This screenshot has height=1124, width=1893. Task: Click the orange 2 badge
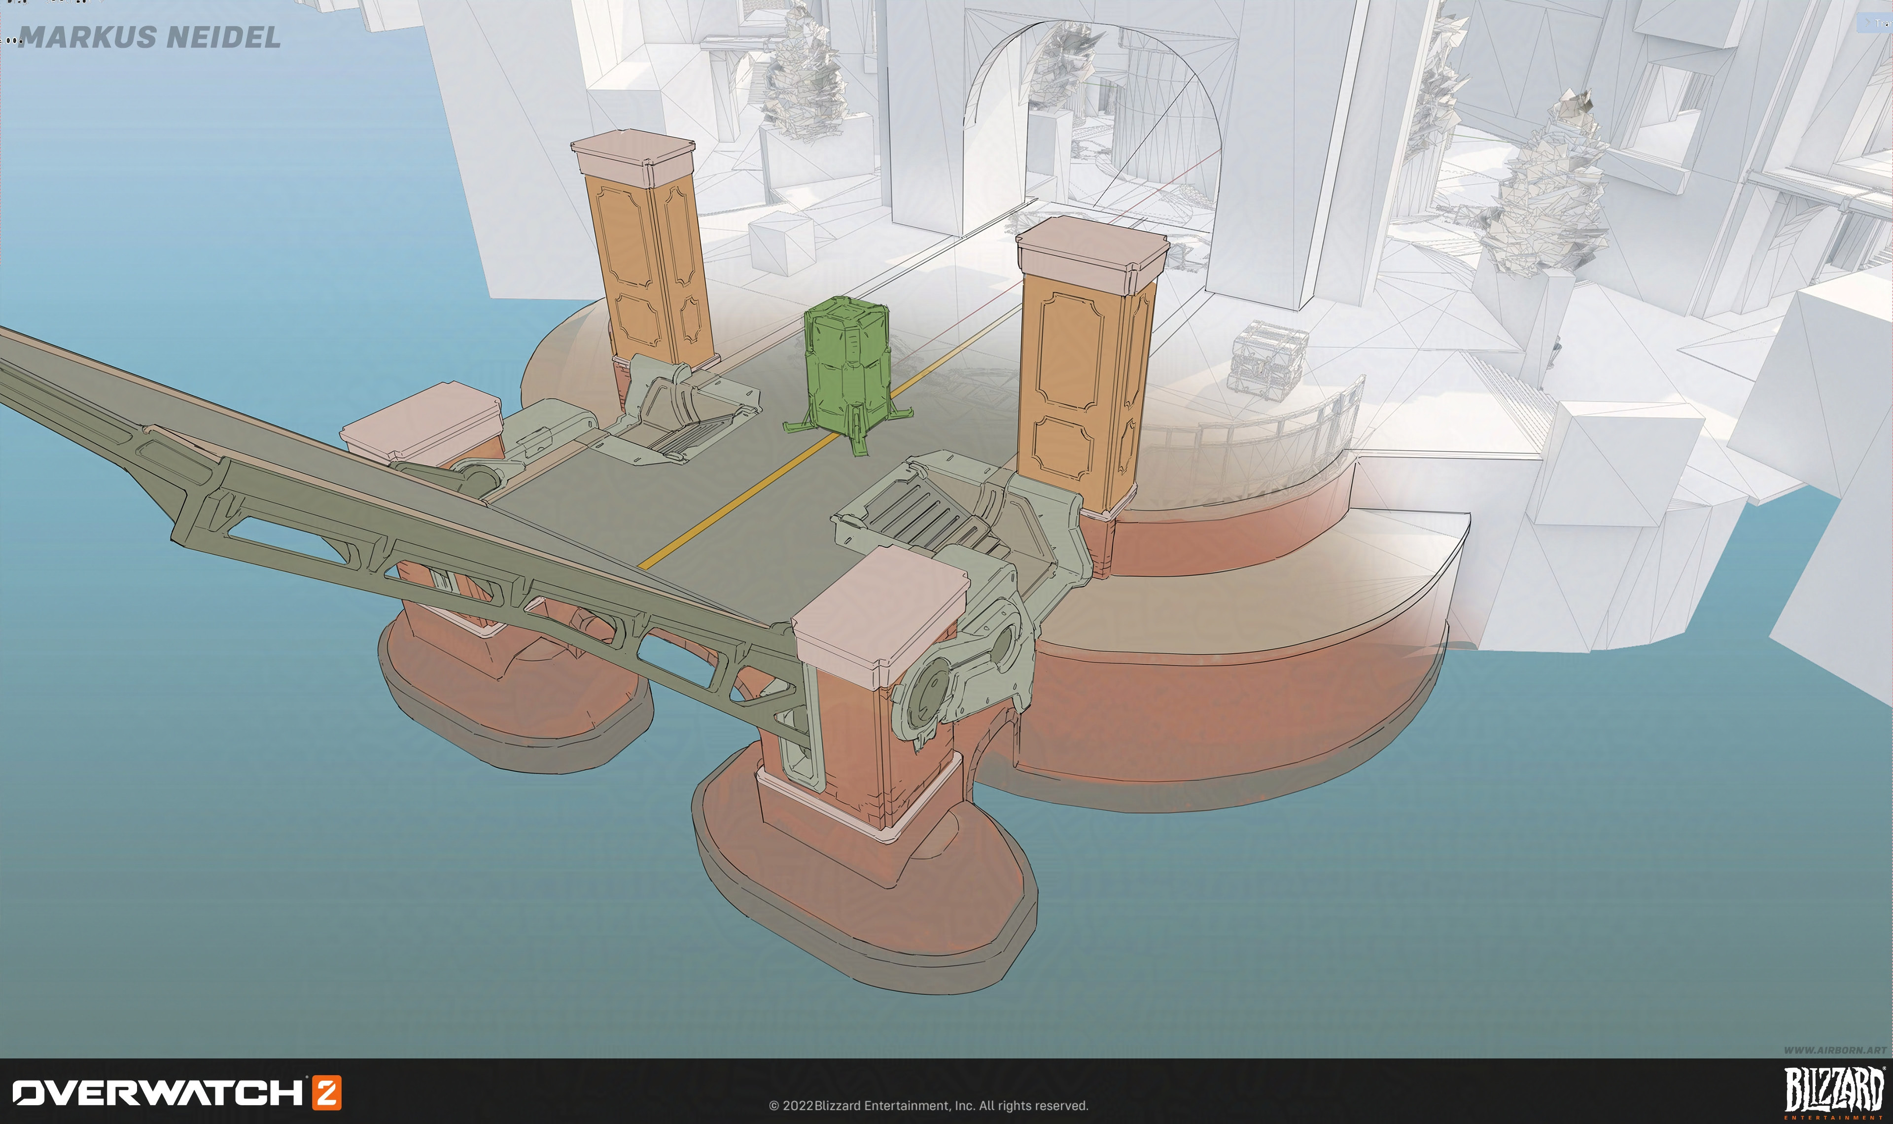coord(327,1092)
